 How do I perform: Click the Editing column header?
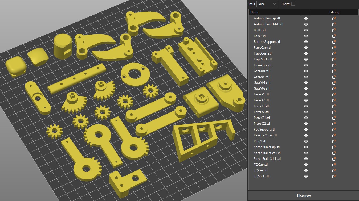334,12
